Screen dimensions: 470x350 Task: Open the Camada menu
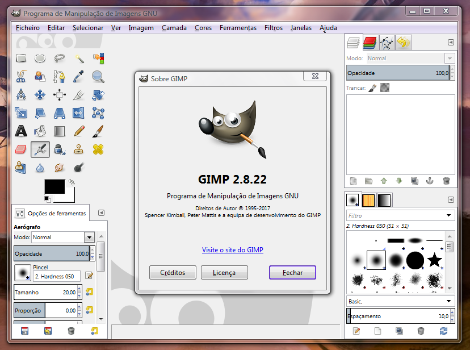tap(174, 28)
